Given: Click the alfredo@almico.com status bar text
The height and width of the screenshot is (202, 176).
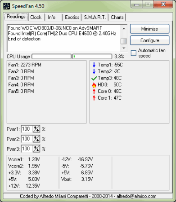Looking at the screenshot, I should (x=136, y=196).
